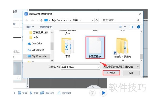Refresh the current folder view
Viewport: 161px width, 107px height.
97,20
